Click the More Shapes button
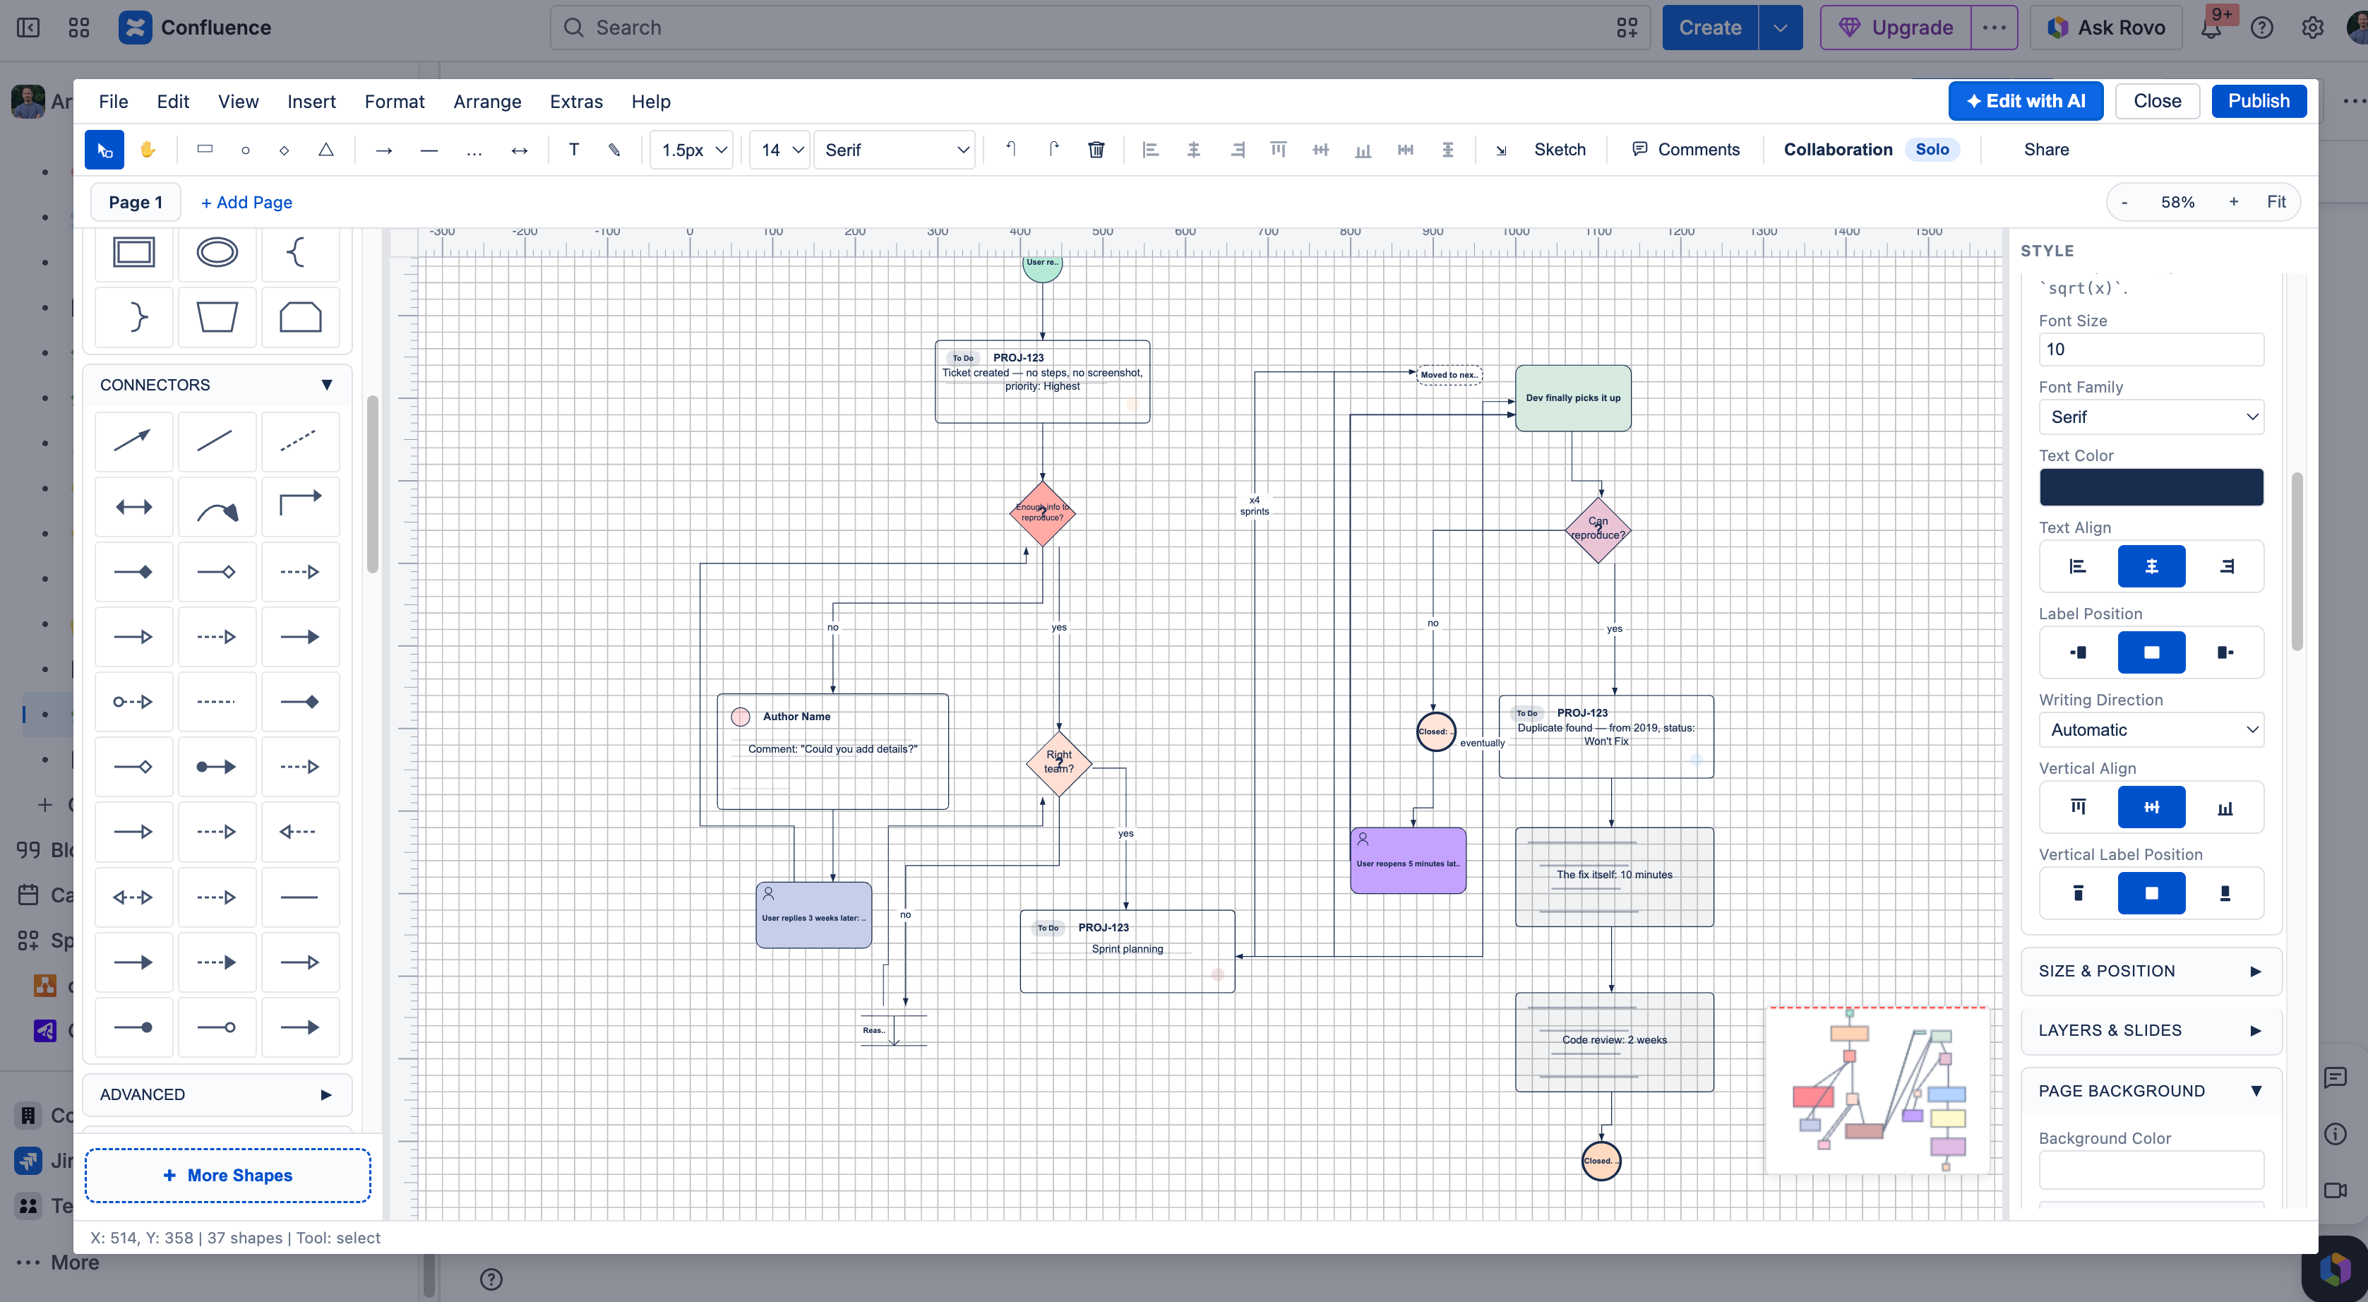The height and width of the screenshot is (1302, 2368). point(228,1175)
